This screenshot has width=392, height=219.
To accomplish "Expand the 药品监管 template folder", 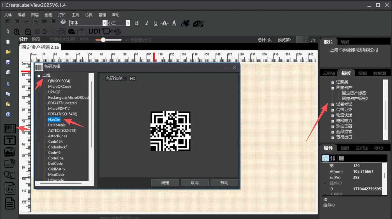I will pyautogui.click(x=333, y=132).
